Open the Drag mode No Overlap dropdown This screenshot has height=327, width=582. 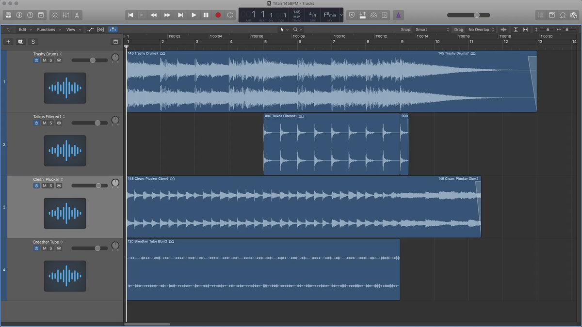[481, 30]
